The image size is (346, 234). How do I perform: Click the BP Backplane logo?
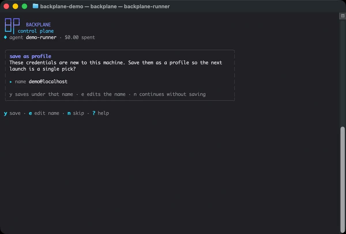point(12,26)
